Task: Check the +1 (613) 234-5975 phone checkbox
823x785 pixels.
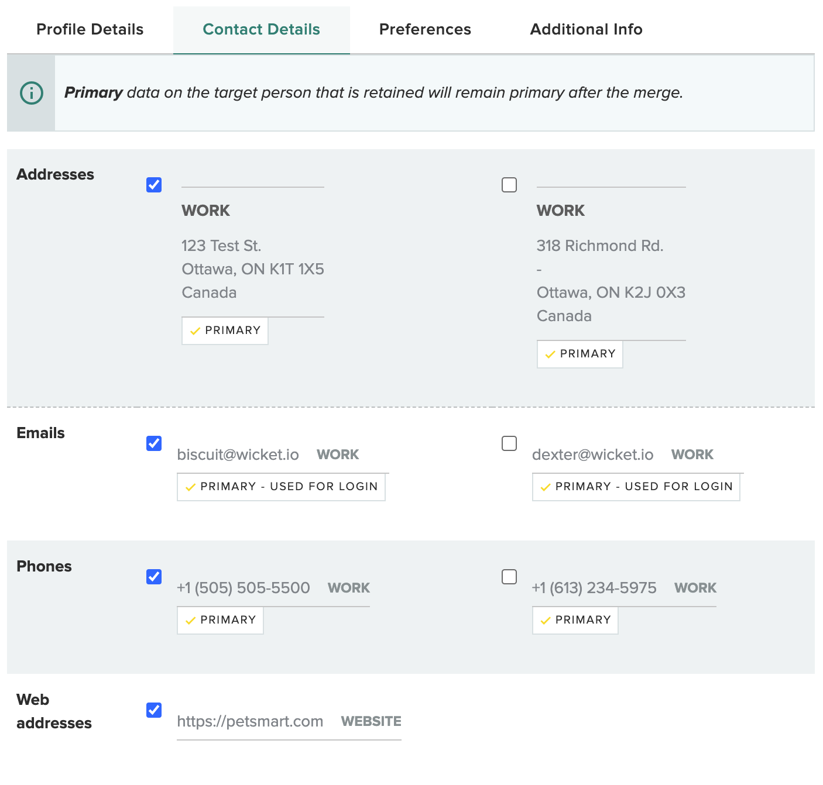Action: (x=509, y=577)
